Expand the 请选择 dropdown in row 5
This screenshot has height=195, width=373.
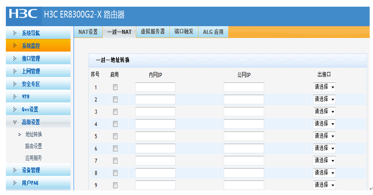point(324,136)
